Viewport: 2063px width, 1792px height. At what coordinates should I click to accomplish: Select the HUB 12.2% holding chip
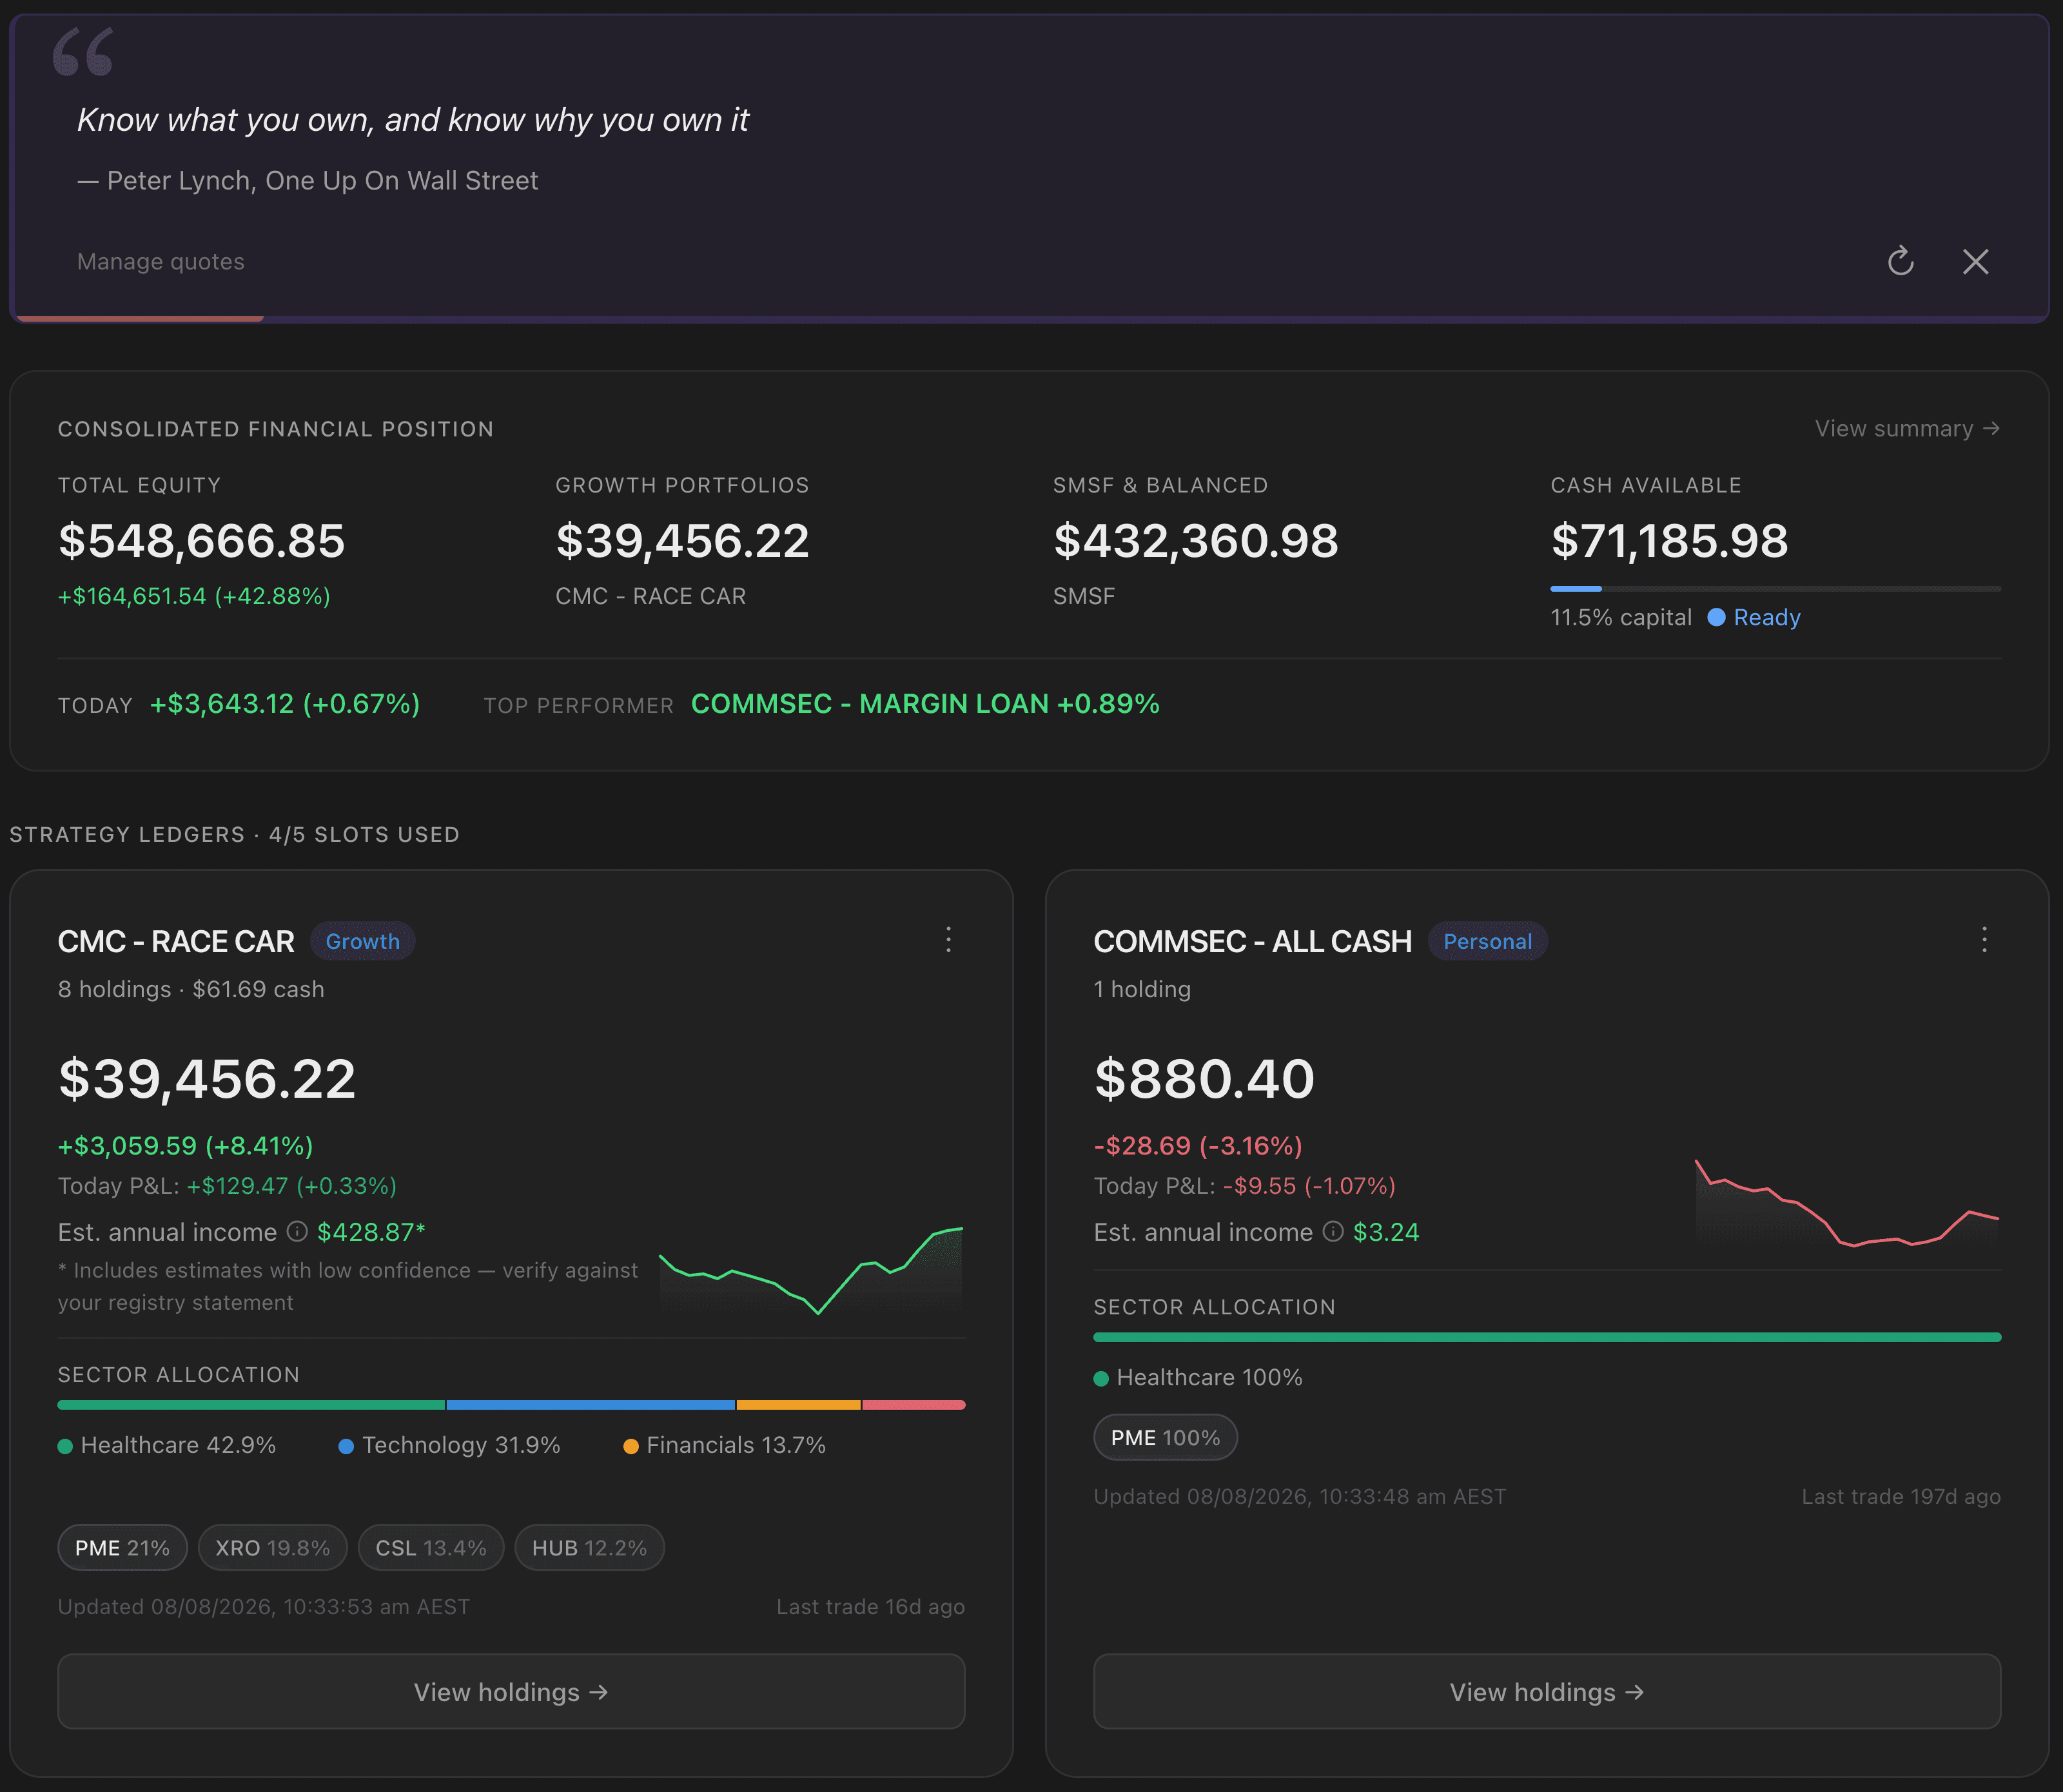click(589, 1547)
